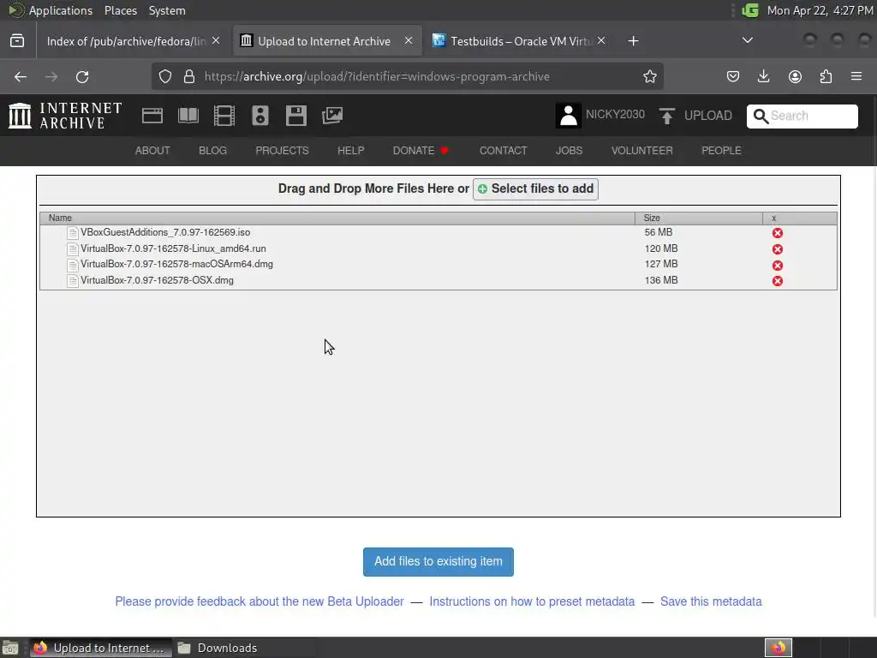Remove VirtualBox OSX.dmg file
The height and width of the screenshot is (658, 877).
pos(778,281)
